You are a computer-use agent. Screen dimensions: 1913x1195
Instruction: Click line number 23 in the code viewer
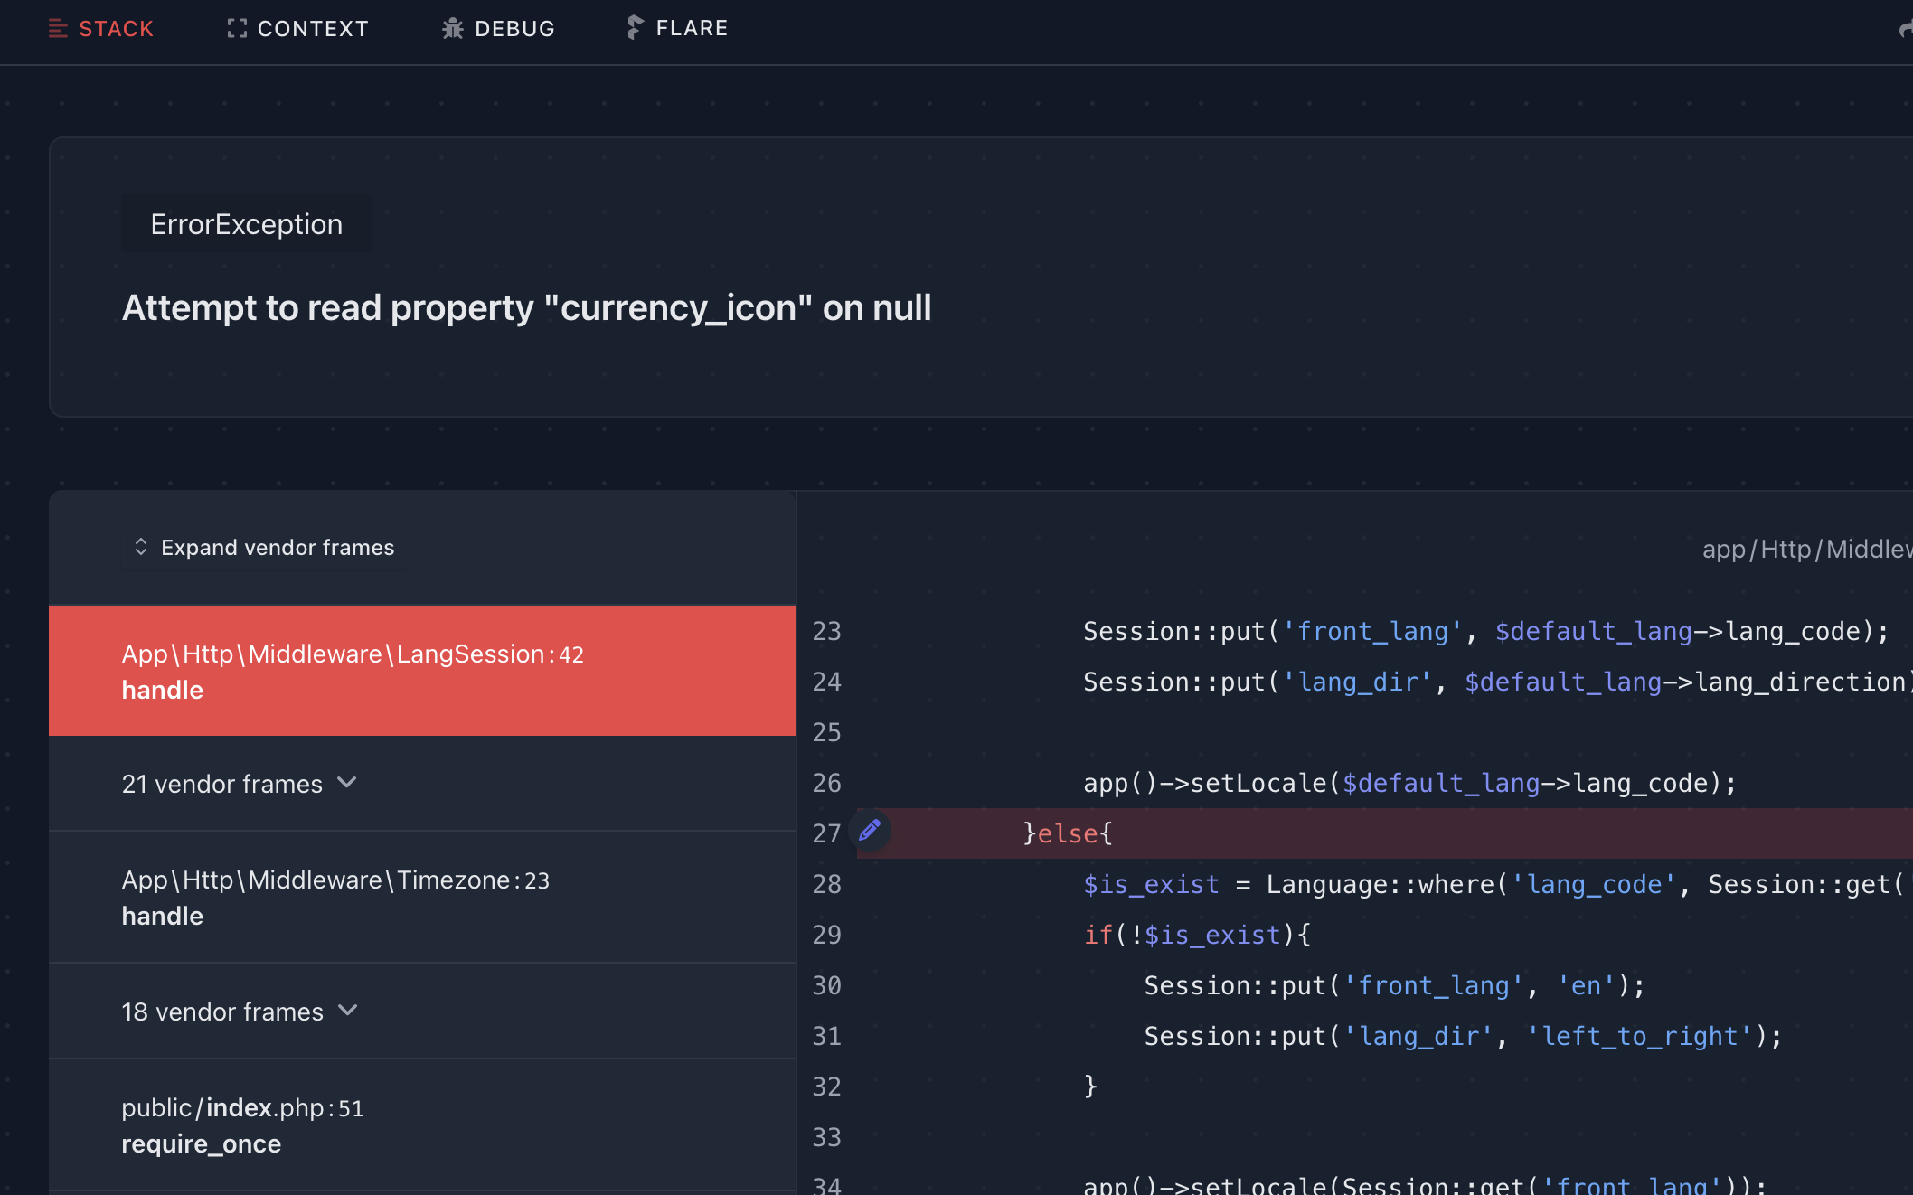[x=826, y=631]
